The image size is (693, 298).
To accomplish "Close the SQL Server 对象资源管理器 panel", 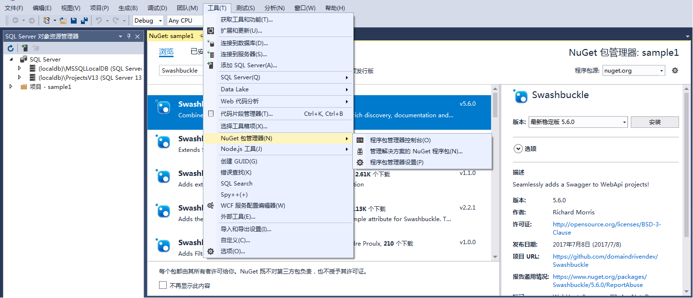I will 137,37.
